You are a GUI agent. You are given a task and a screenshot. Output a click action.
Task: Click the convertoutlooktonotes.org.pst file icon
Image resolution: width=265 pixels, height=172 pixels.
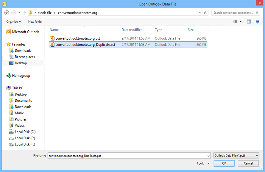[x=52, y=38]
